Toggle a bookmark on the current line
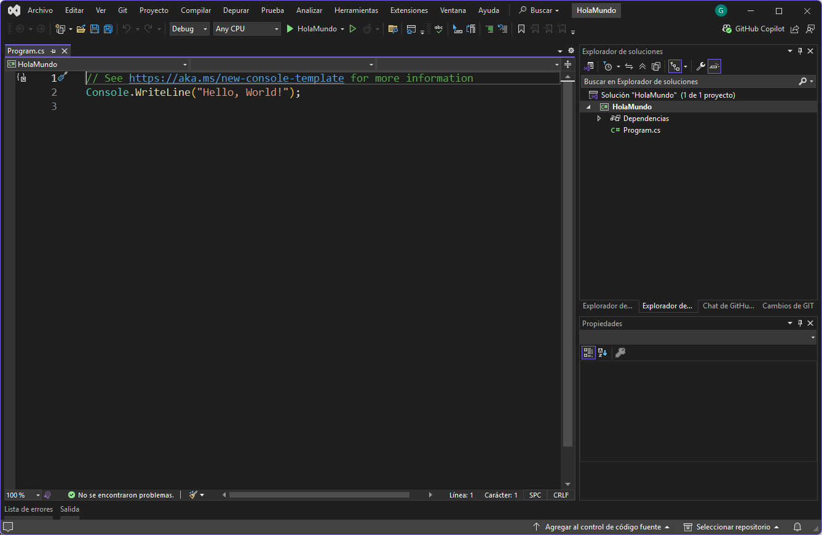Viewport: 822px width, 535px height. pos(521,29)
